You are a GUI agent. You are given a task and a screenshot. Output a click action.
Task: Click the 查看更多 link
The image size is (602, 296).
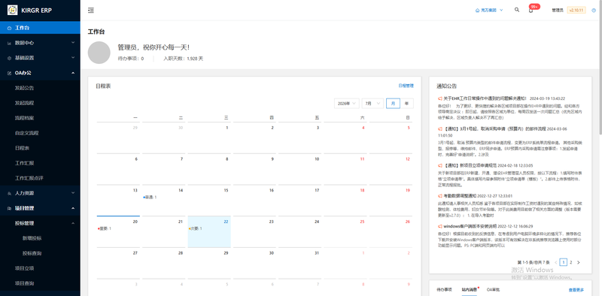tap(576, 290)
